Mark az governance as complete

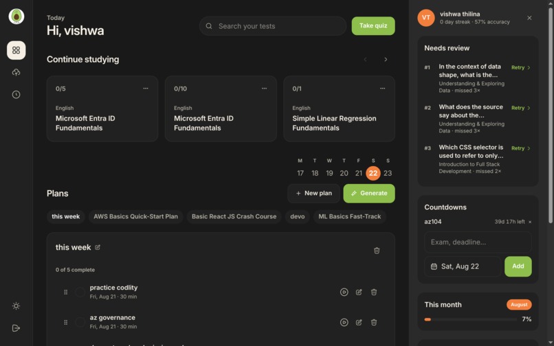coord(80,323)
